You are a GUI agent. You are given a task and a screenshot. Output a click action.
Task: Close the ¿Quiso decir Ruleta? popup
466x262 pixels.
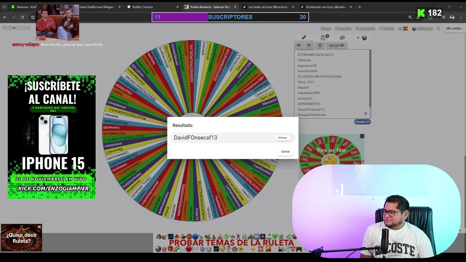tap(39, 227)
